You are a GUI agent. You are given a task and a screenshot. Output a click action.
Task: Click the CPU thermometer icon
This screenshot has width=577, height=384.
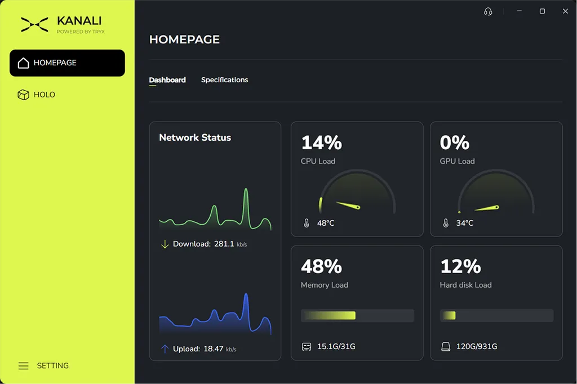pos(307,223)
